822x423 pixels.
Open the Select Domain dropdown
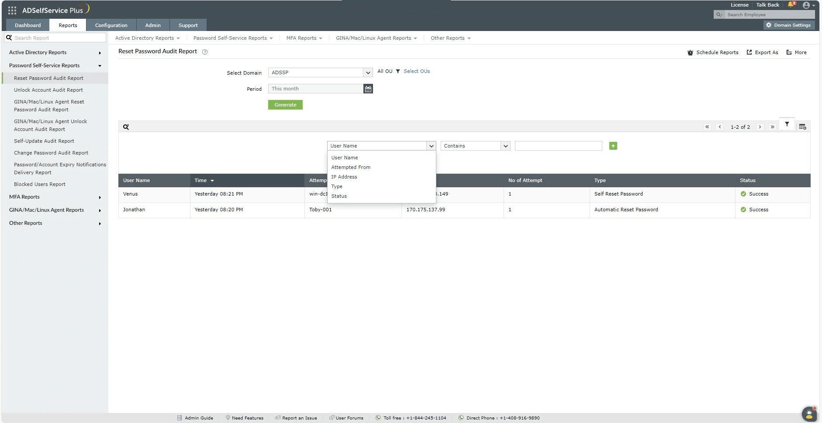coord(320,72)
